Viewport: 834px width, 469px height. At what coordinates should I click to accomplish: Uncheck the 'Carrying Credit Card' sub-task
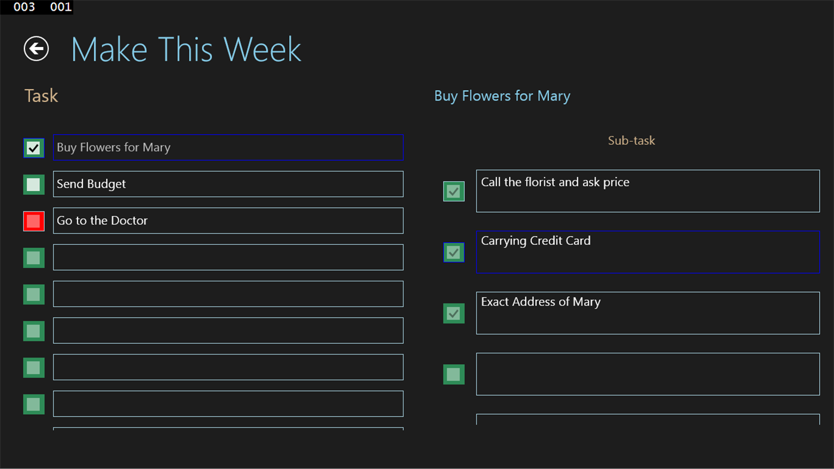pos(454,252)
